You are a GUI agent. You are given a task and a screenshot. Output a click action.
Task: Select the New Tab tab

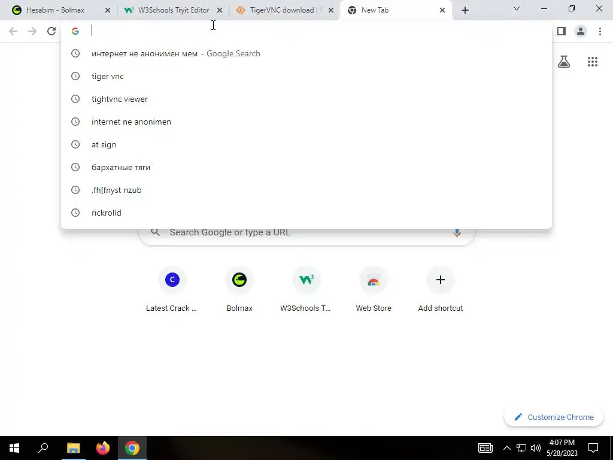pyautogui.click(x=396, y=10)
